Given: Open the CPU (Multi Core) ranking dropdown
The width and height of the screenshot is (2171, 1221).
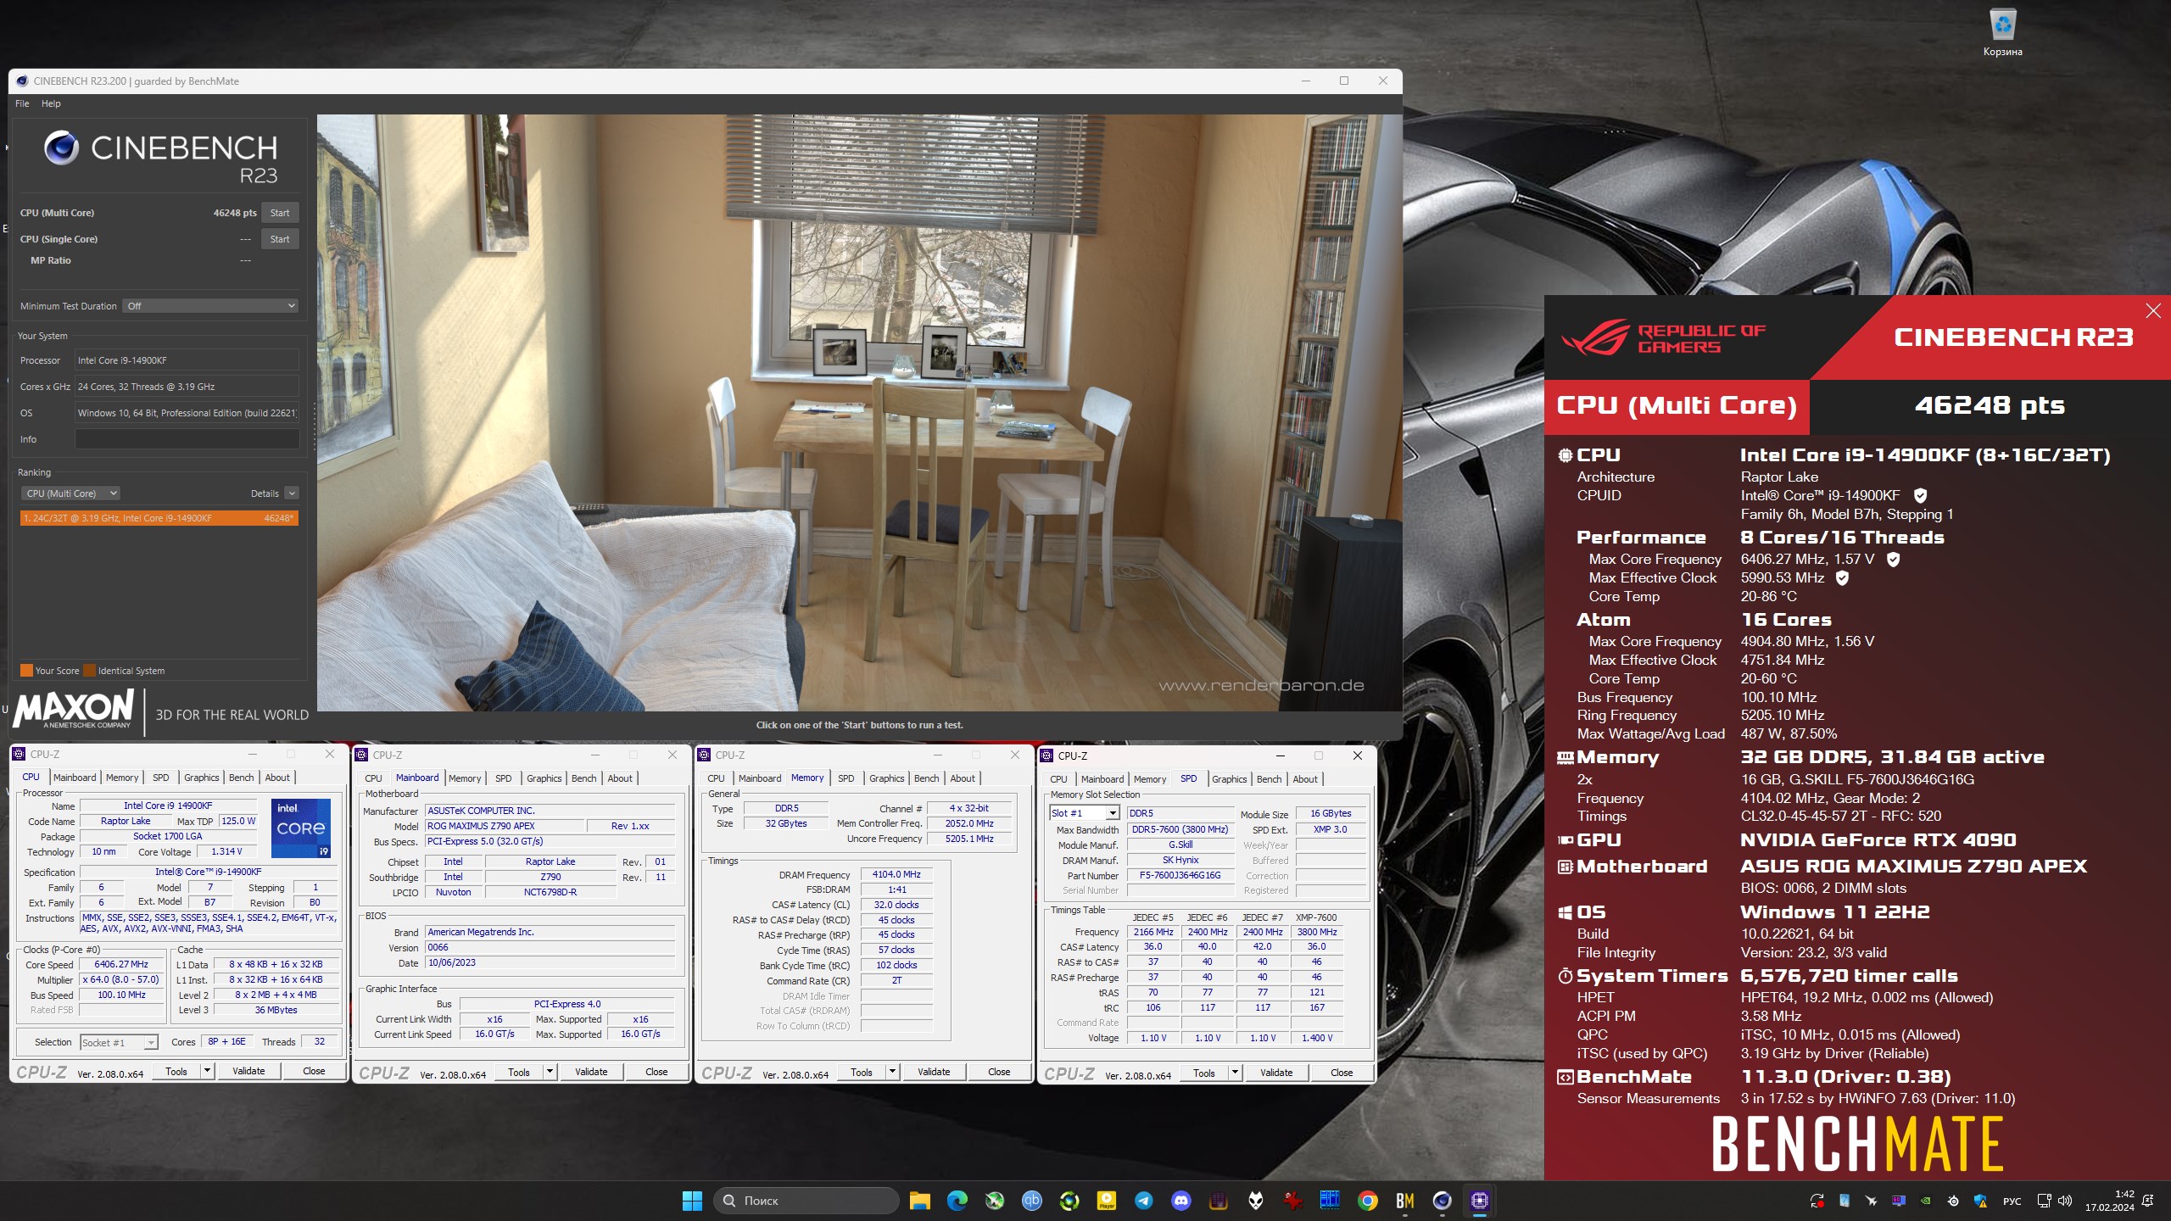Looking at the screenshot, I should pyautogui.click(x=70, y=493).
